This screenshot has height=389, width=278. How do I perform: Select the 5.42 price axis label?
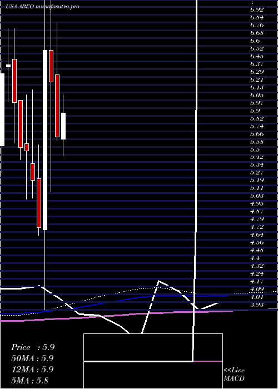tap(257, 157)
